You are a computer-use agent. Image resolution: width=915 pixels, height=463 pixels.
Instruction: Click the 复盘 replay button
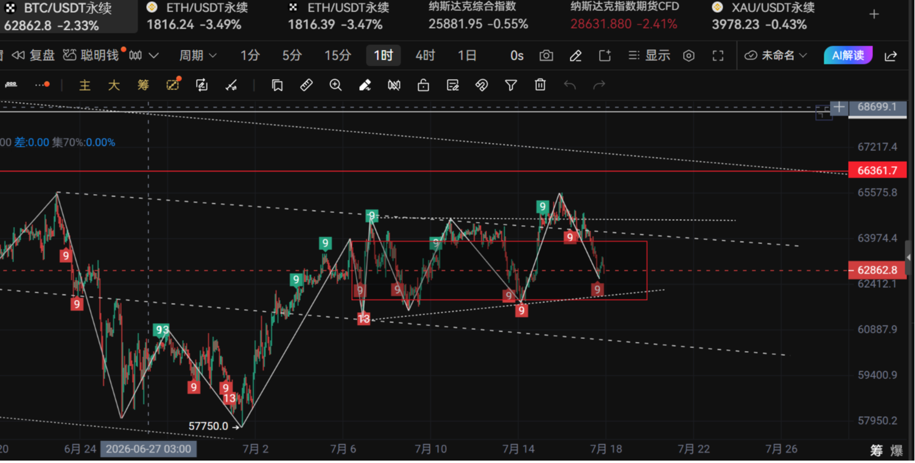[x=34, y=56]
